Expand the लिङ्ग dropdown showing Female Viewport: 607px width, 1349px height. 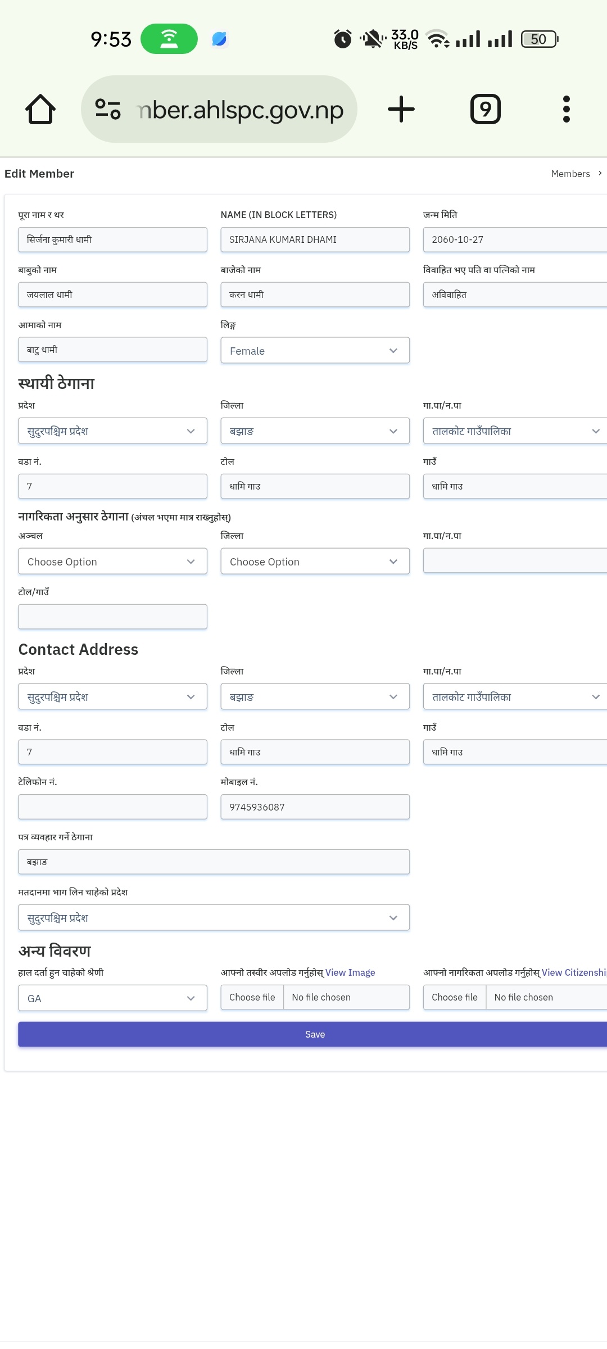tap(315, 350)
